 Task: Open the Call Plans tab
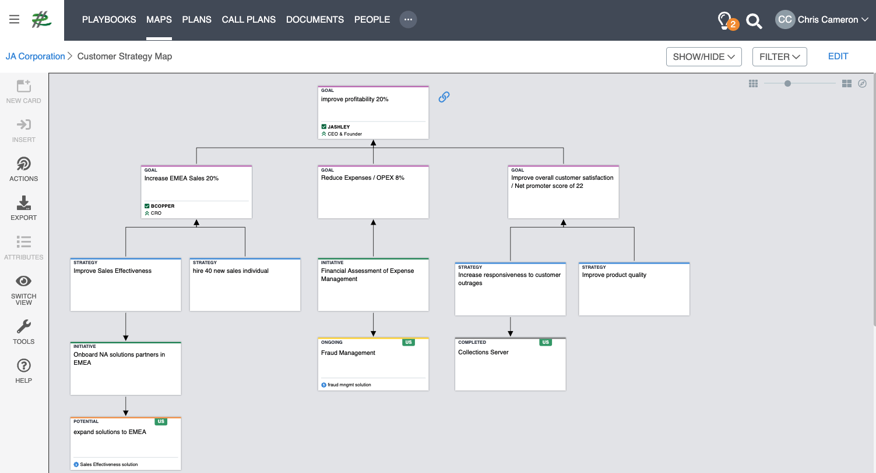248,20
